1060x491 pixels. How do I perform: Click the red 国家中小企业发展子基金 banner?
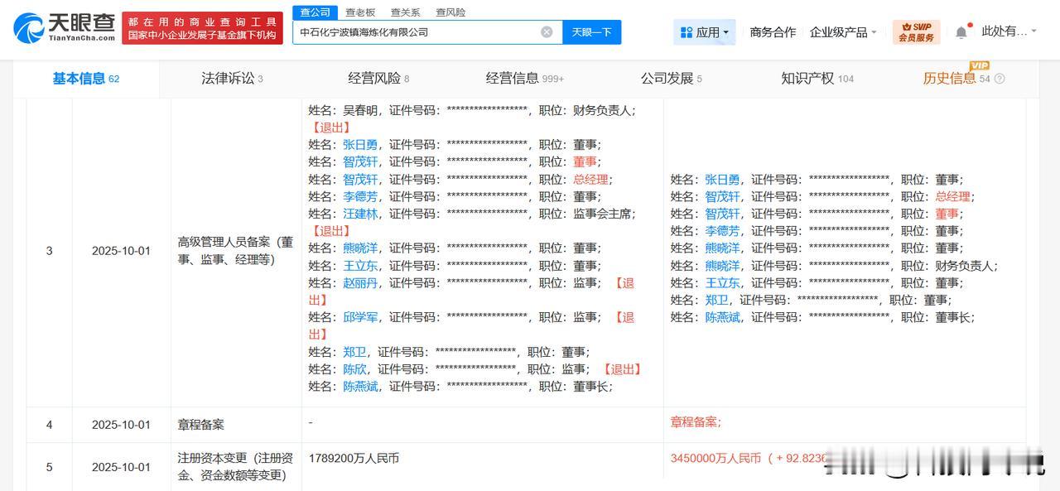point(201,28)
